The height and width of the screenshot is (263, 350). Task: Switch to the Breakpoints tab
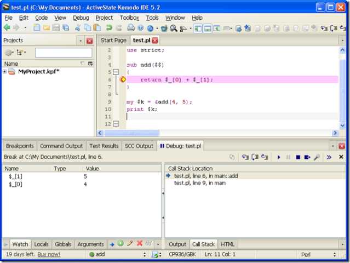pos(20,146)
